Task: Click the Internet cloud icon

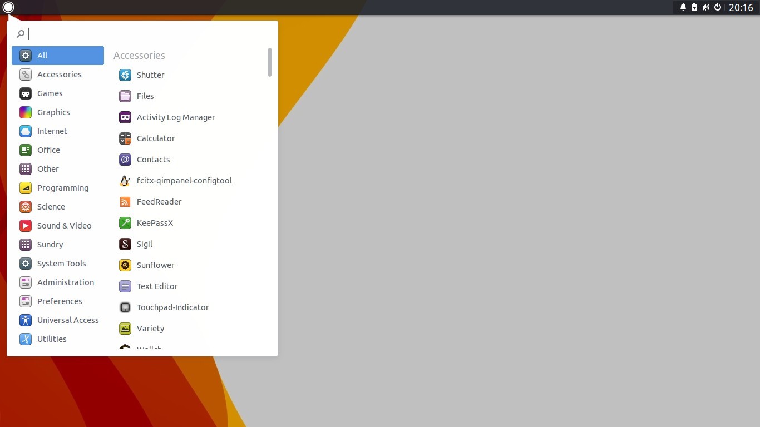Action: click(26, 131)
